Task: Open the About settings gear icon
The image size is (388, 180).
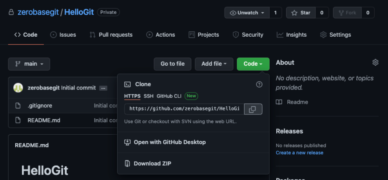Action: [375, 62]
